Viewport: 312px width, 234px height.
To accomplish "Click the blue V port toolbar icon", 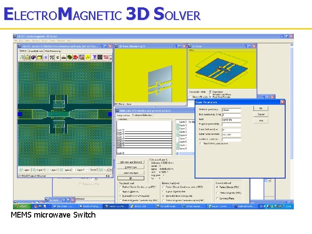I will tap(94, 58).
